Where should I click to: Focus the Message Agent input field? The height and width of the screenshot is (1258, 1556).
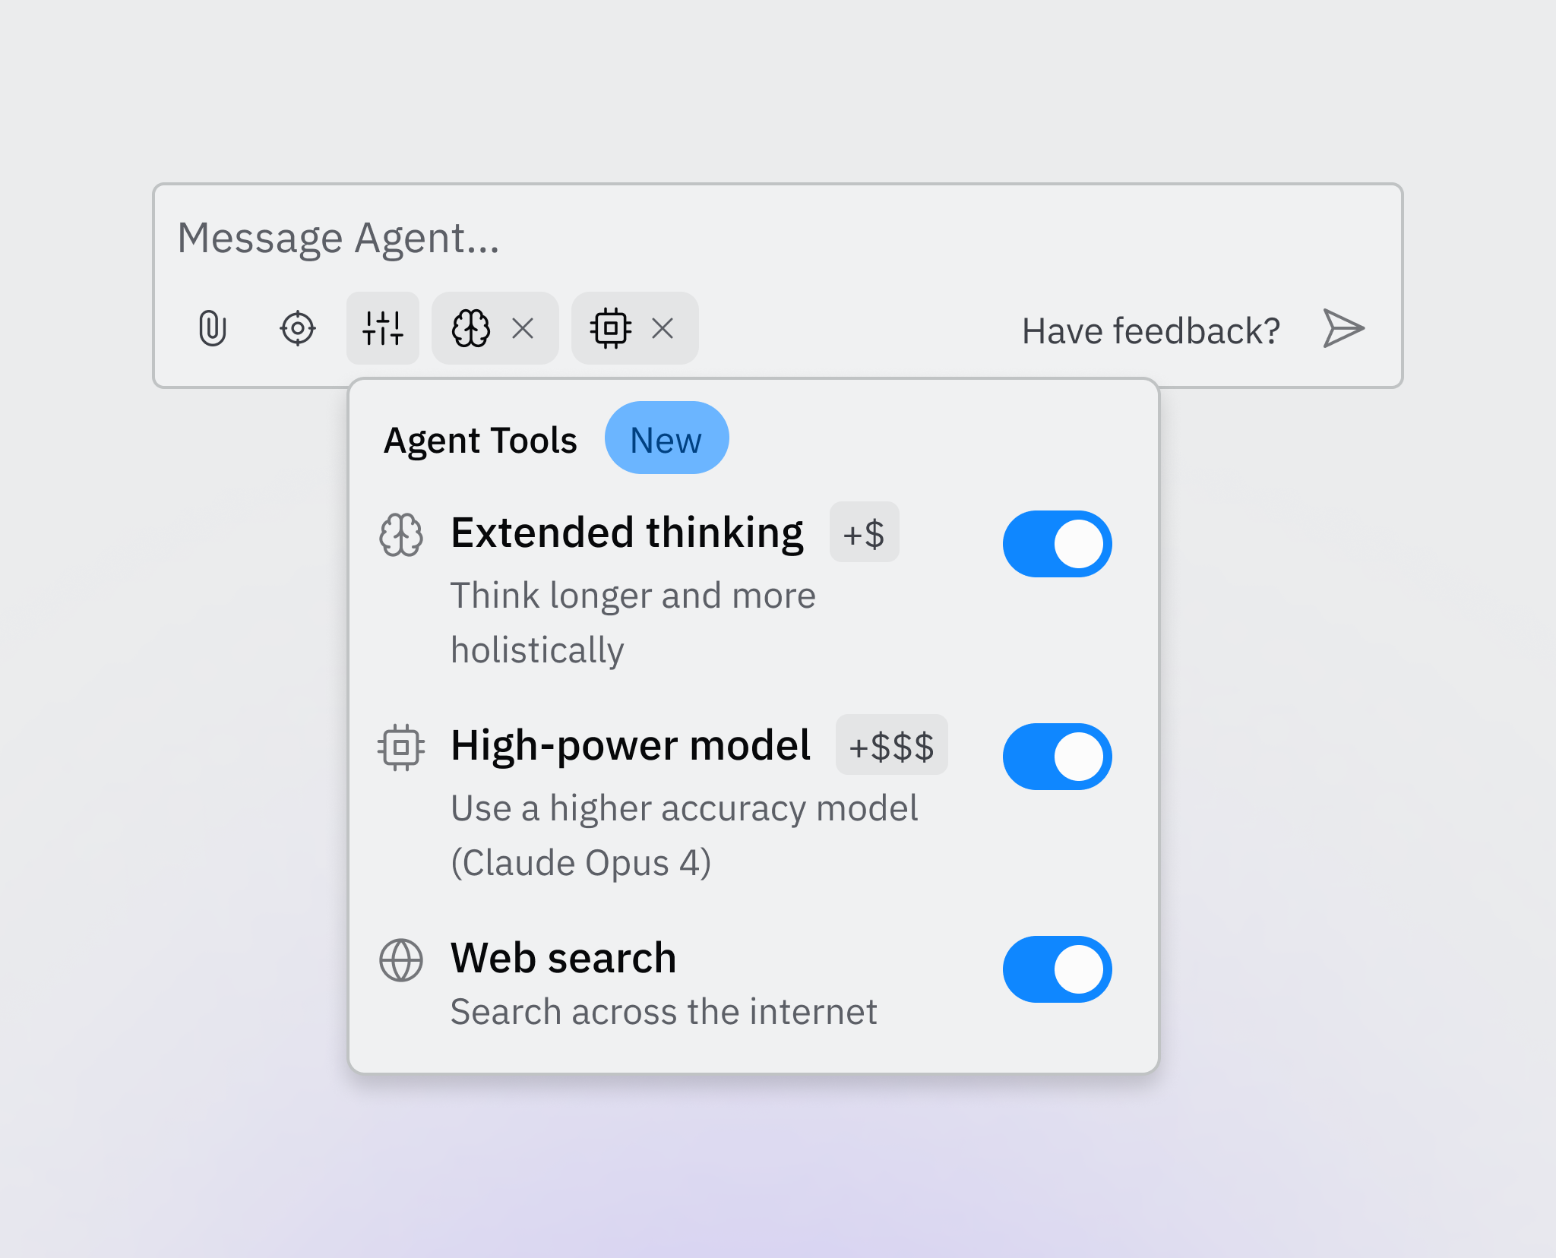(x=778, y=239)
